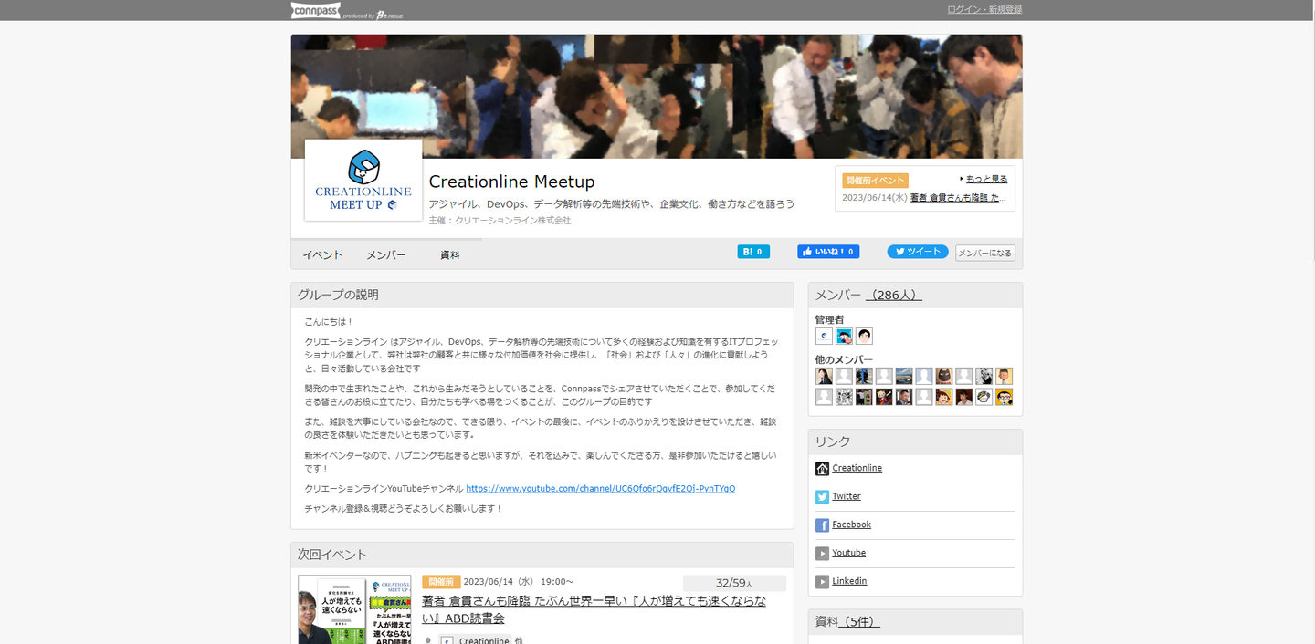The height and width of the screenshot is (644, 1315).
Task: Click the Hatena bookmark B! button
Action: (753, 252)
